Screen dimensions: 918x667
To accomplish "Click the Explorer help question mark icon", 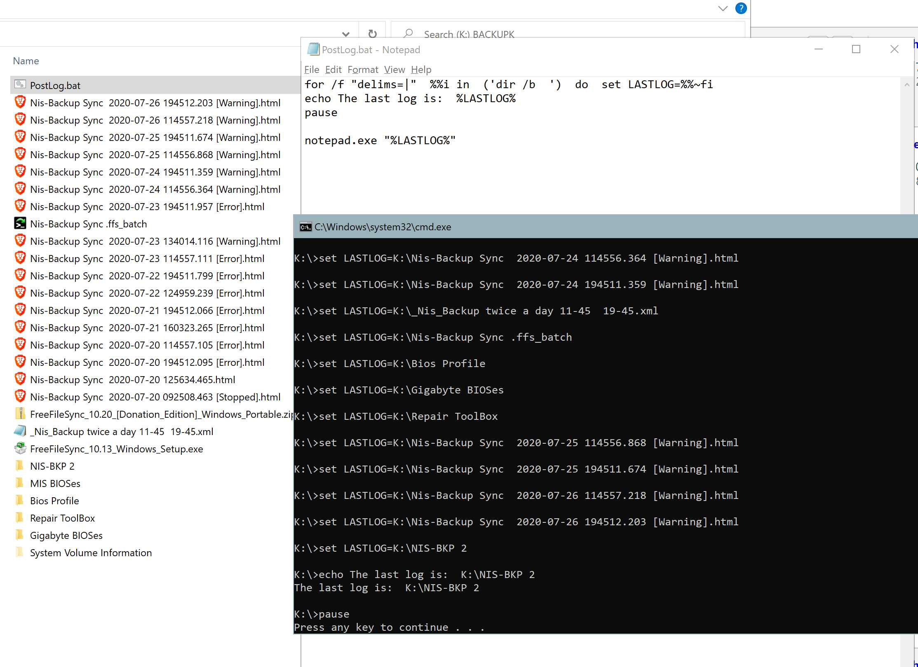I will pos(741,8).
